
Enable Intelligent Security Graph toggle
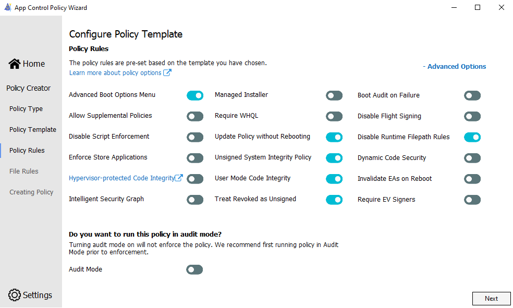tap(195, 200)
